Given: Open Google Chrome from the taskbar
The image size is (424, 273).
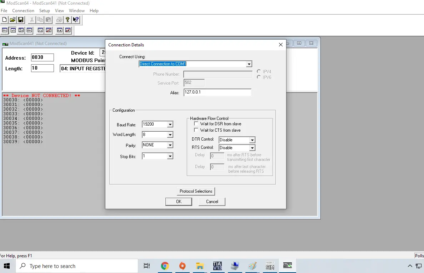Looking at the screenshot, I should click(165, 266).
